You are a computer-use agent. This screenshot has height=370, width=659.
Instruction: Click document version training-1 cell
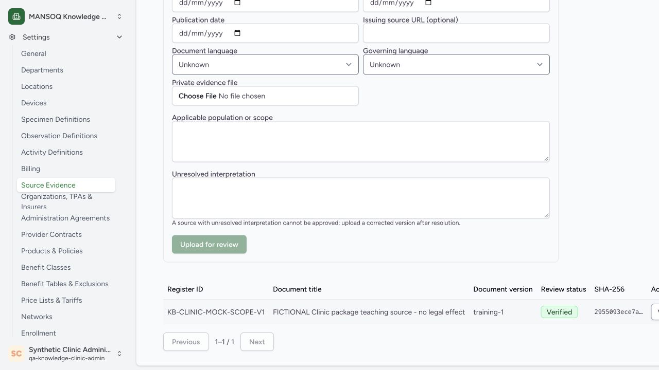489,312
